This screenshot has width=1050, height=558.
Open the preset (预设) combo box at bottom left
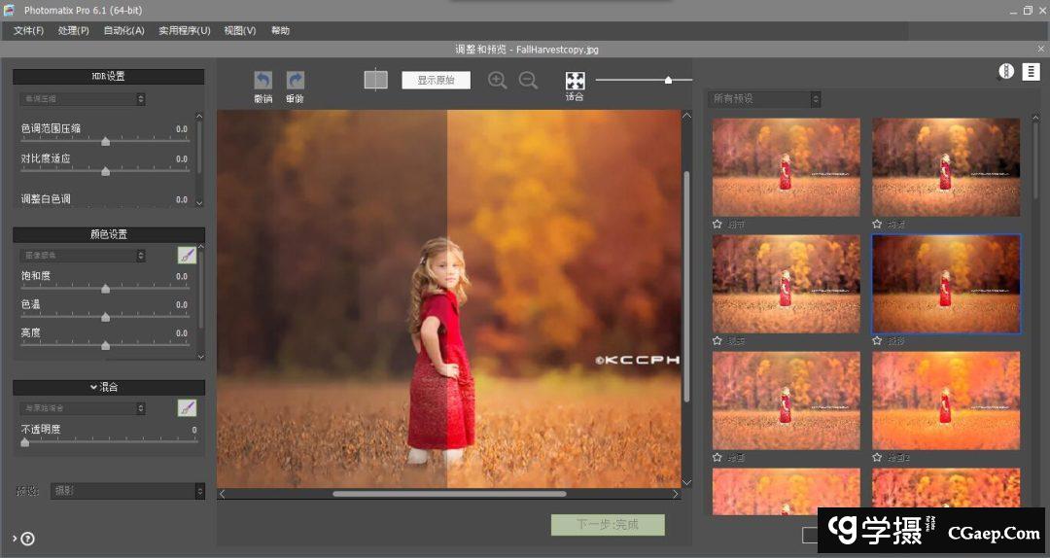(x=127, y=491)
